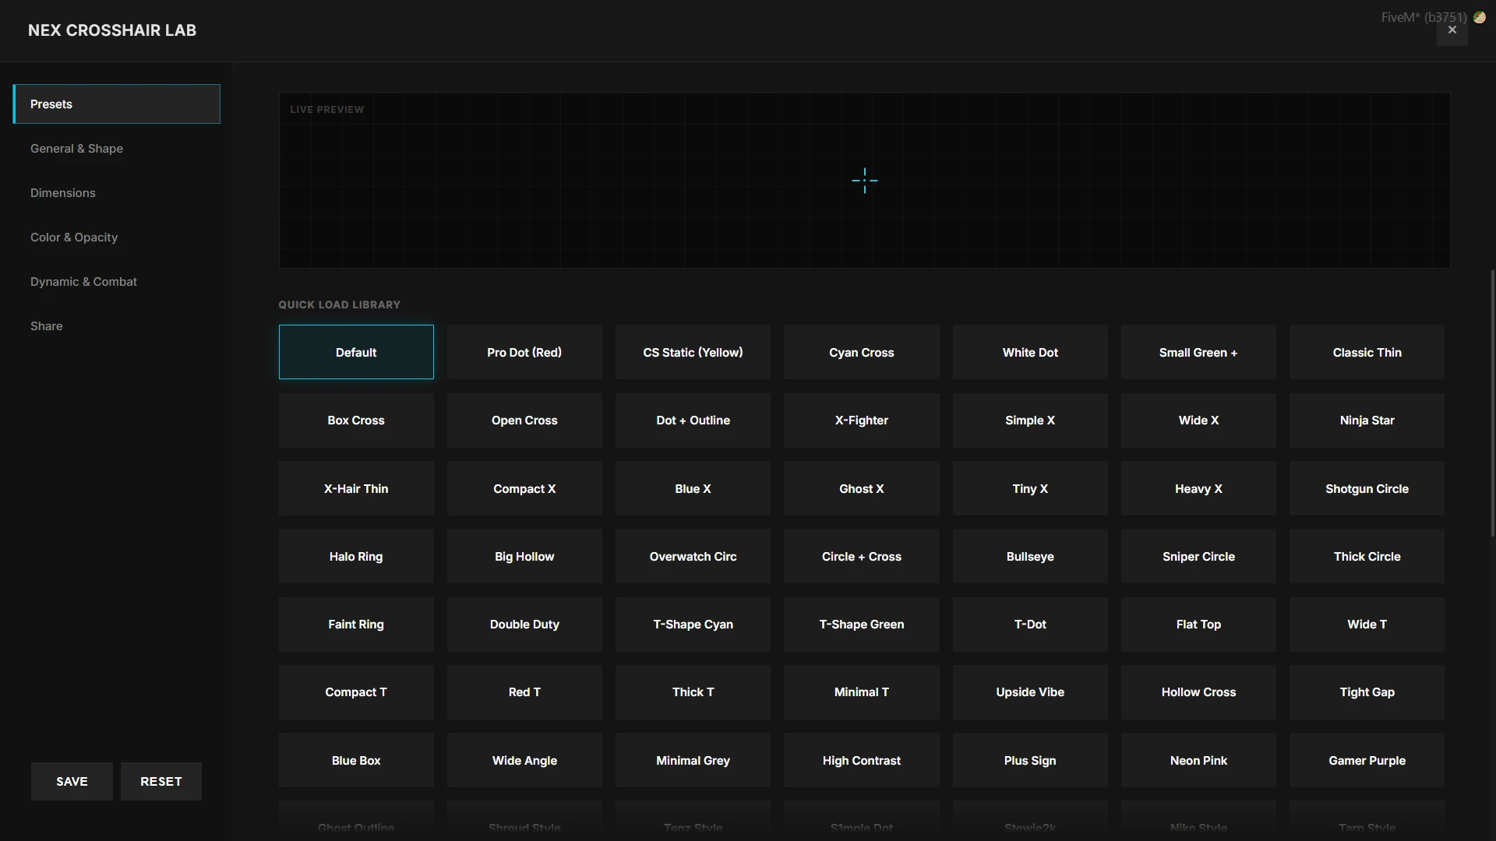
Task: Choose the Cyan Cross preset
Action: 862,352
